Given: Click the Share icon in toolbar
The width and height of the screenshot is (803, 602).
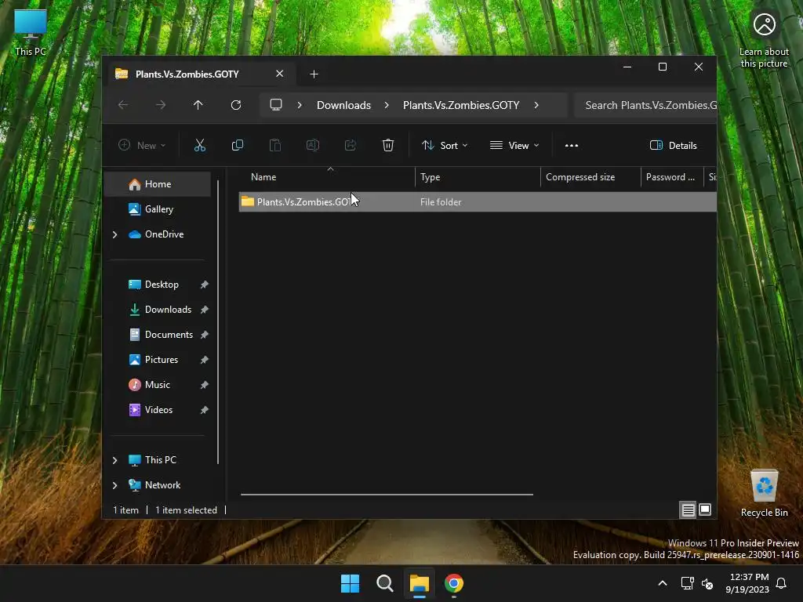Looking at the screenshot, I should point(351,145).
